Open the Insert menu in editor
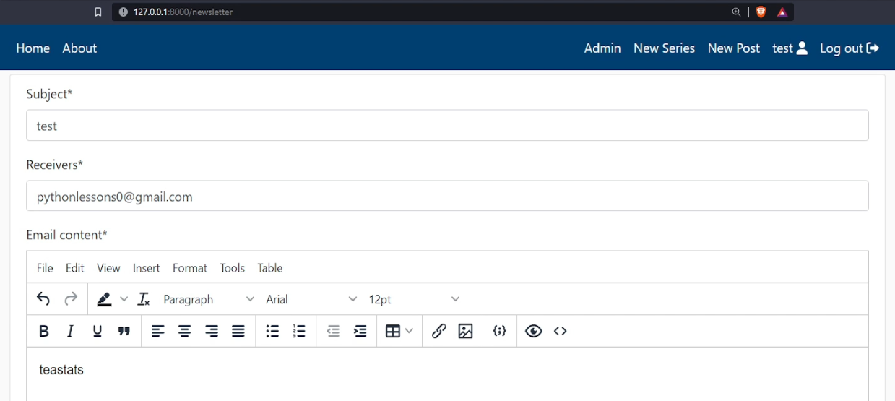The width and height of the screenshot is (895, 401). (x=146, y=268)
